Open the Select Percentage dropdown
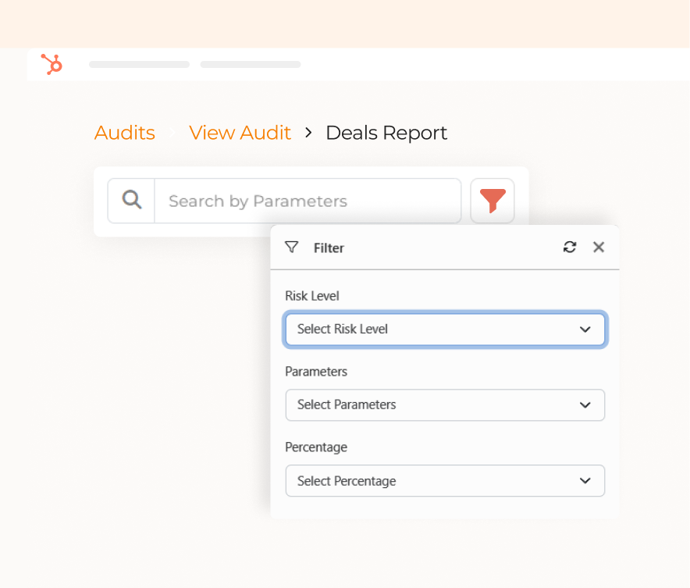Screen dimensions: 690x588 click(444, 481)
